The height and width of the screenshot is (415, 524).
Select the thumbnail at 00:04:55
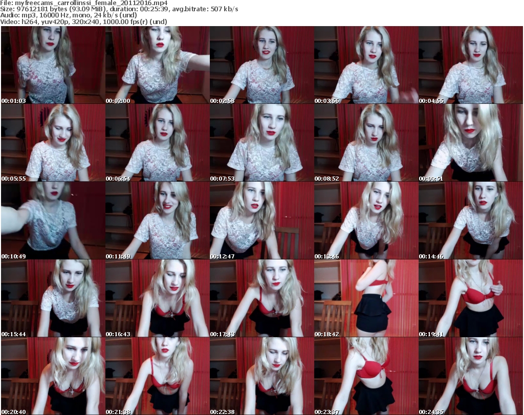[x=470, y=65]
